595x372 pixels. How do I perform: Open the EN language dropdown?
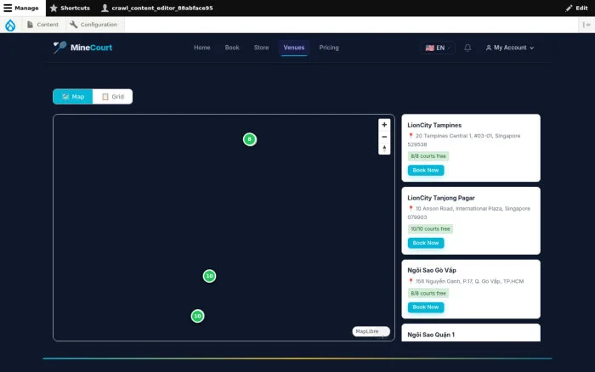(438, 48)
